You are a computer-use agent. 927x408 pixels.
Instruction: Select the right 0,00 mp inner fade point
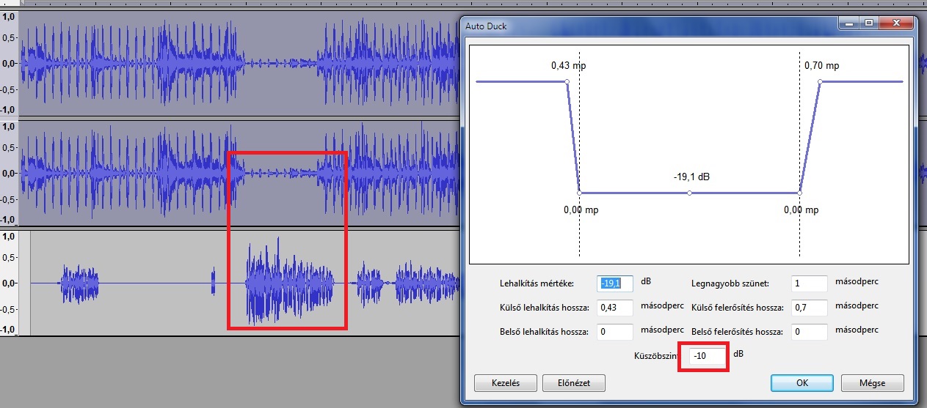(800, 193)
